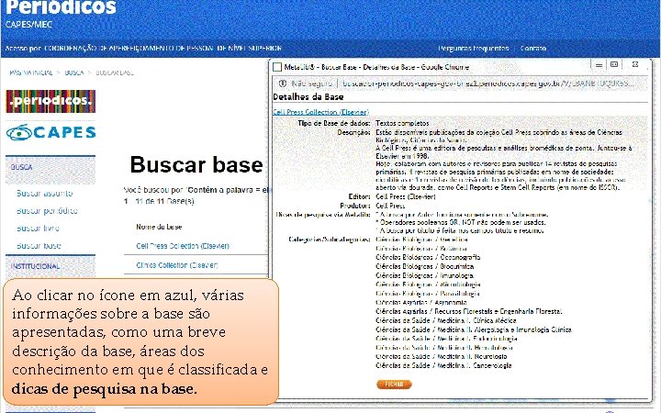Click 'Medicina II. Neurologia' category row
The image size is (661, 413).
[442, 356]
